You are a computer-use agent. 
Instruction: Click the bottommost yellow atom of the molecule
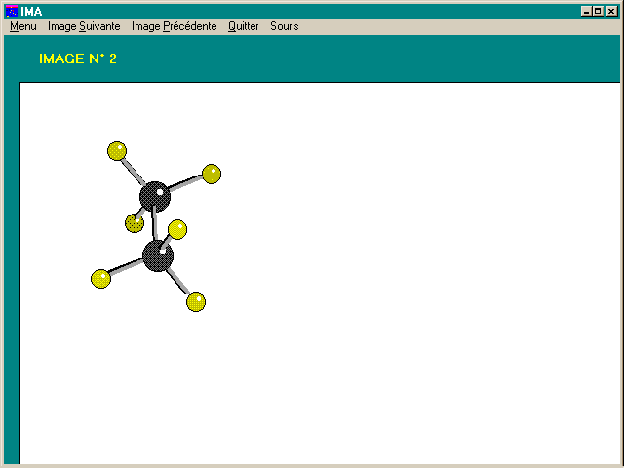coord(196,301)
